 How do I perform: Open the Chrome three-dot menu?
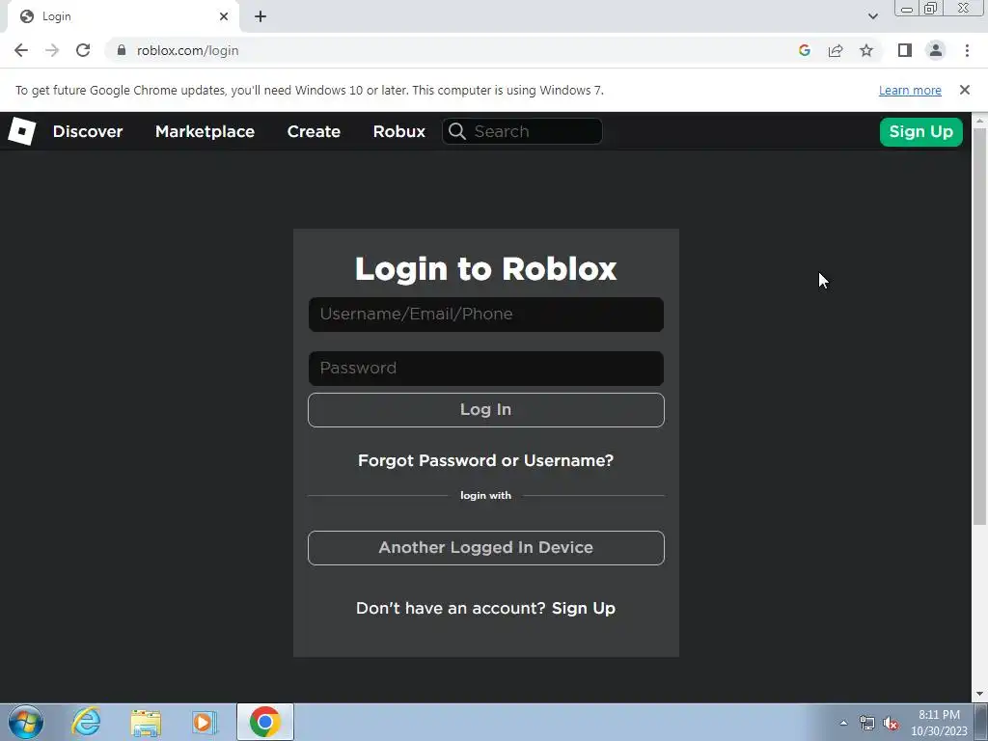click(967, 50)
